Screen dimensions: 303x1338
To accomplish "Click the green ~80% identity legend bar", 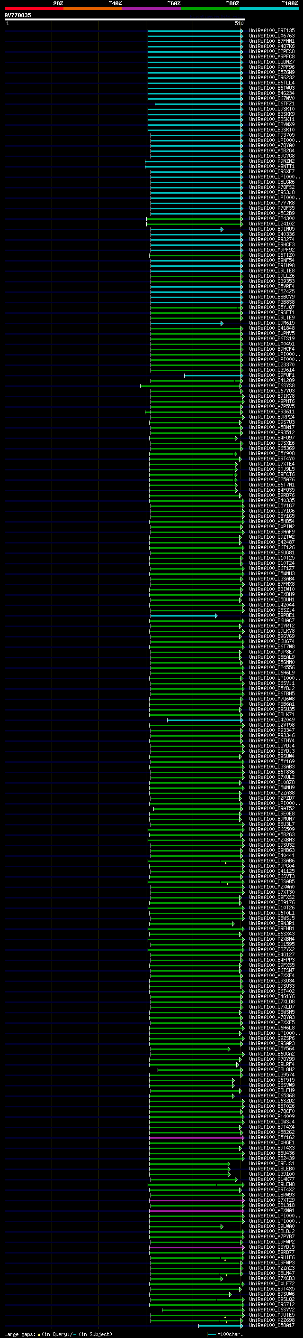I will click(210, 9).
